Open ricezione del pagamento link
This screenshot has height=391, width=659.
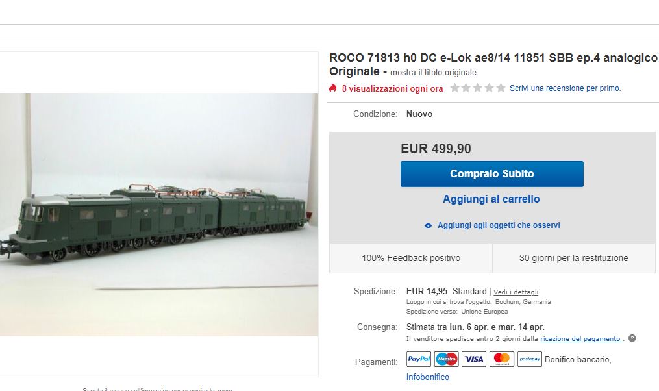click(581, 338)
